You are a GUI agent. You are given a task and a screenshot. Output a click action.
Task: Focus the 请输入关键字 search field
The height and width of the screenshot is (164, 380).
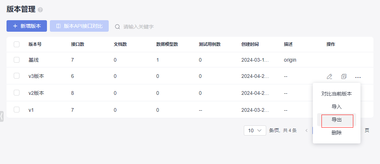point(138,27)
